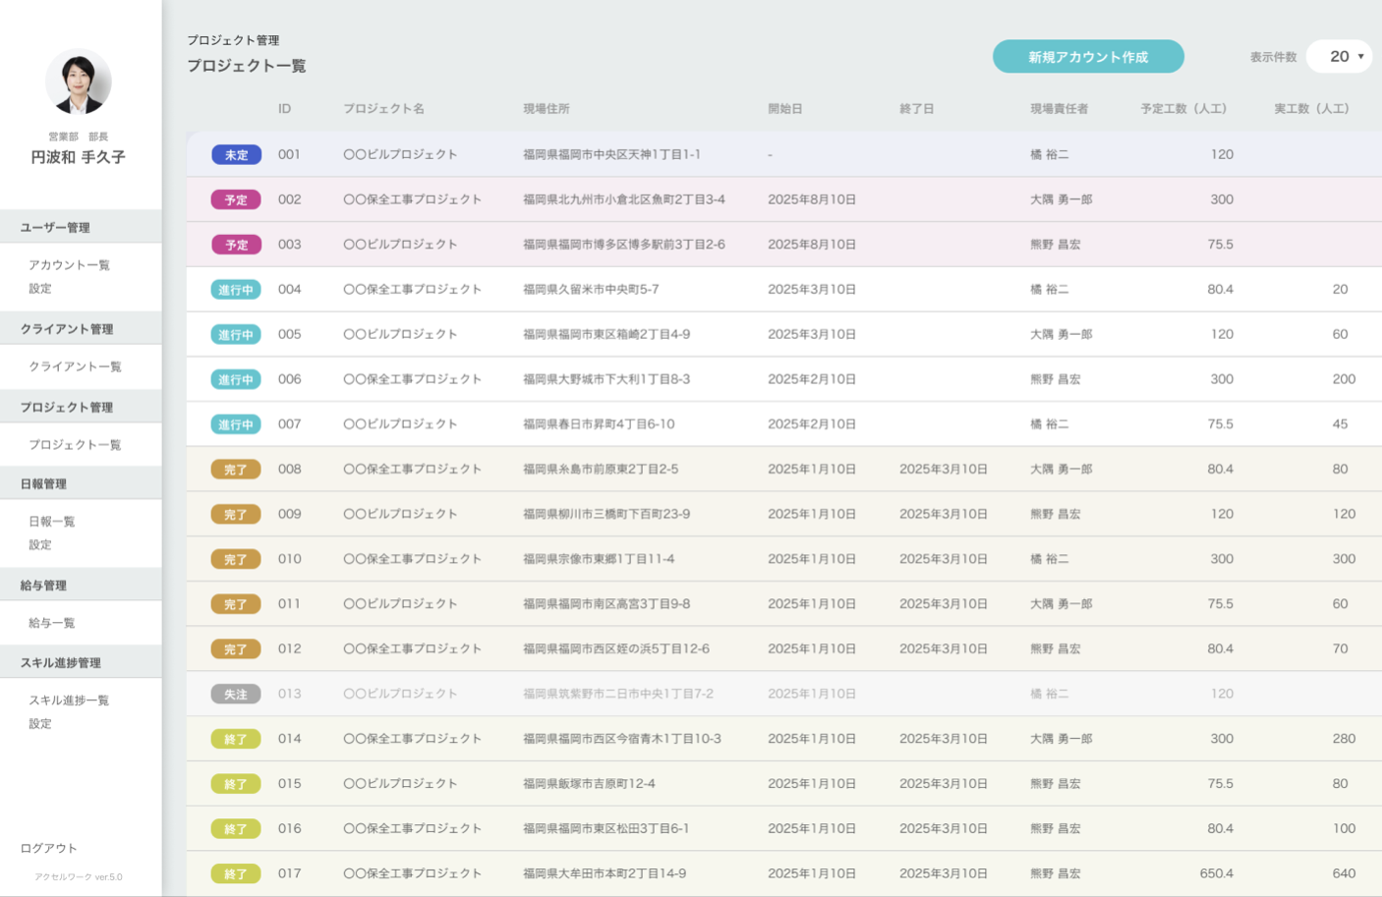The height and width of the screenshot is (897, 1382).
Task: Click the 完了 status badge on project 008
Action: 236,470
